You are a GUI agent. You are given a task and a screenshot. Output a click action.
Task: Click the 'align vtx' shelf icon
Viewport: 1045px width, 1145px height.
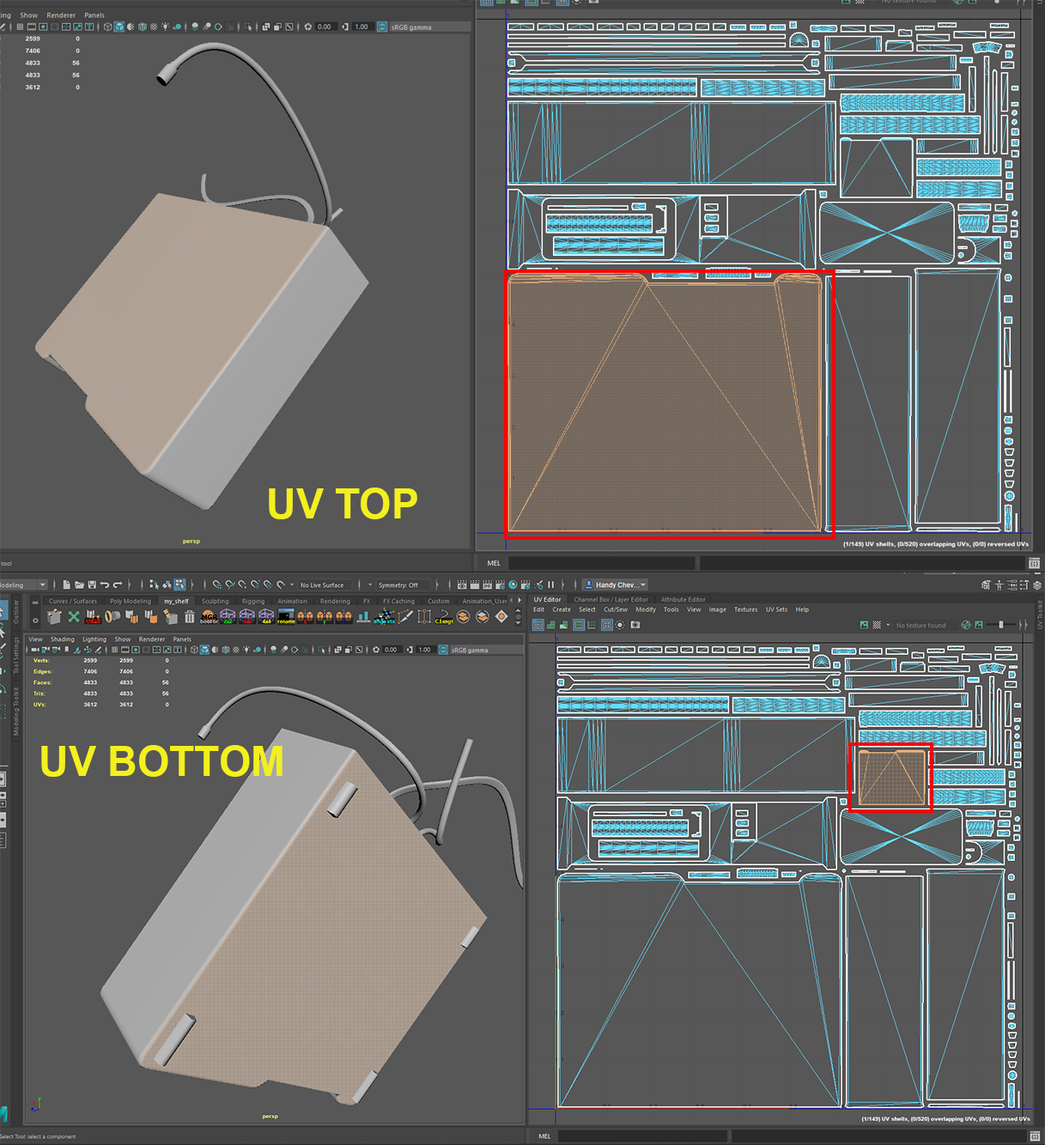pos(385,616)
